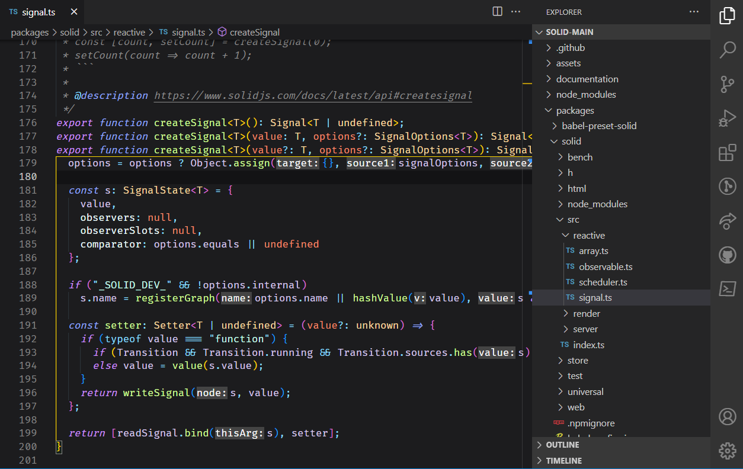Click 'reactive' breadcrumb segment
This screenshot has height=469, width=743.
[129, 32]
